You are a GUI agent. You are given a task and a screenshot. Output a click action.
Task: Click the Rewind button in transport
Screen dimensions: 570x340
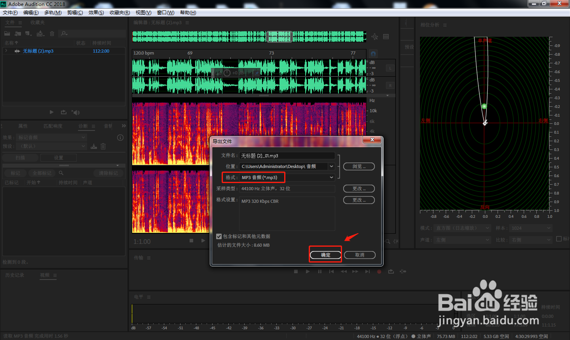344,272
